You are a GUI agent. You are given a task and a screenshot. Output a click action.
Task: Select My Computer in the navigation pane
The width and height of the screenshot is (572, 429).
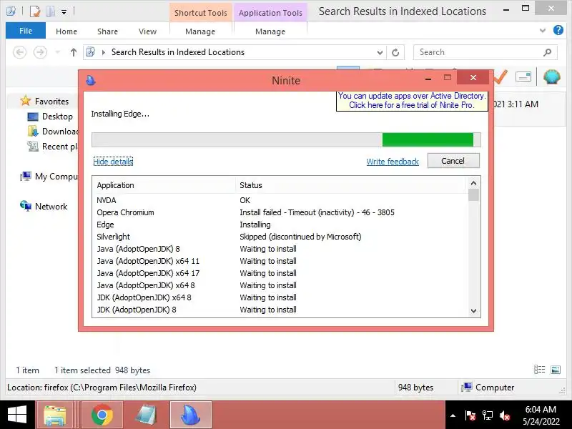49,176
